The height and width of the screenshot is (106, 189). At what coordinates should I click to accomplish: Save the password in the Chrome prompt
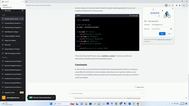pyautogui.click(x=162, y=34)
